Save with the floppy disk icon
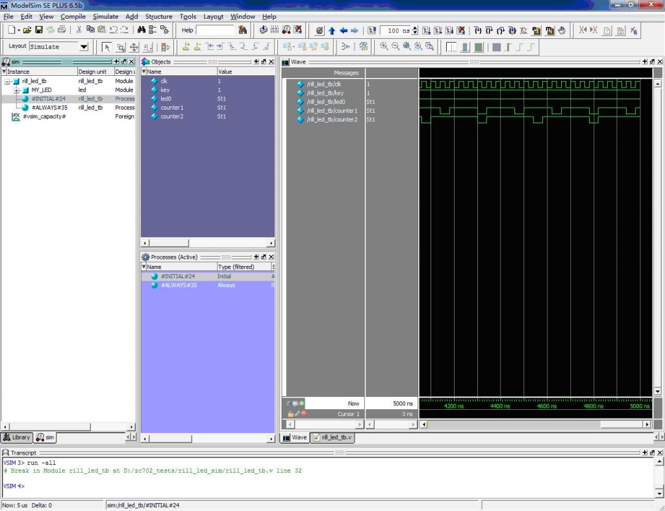The height and width of the screenshot is (511, 665). 38,30
